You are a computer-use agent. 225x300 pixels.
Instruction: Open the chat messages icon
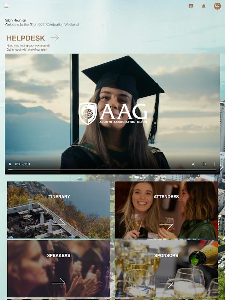[x=191, y=6]
